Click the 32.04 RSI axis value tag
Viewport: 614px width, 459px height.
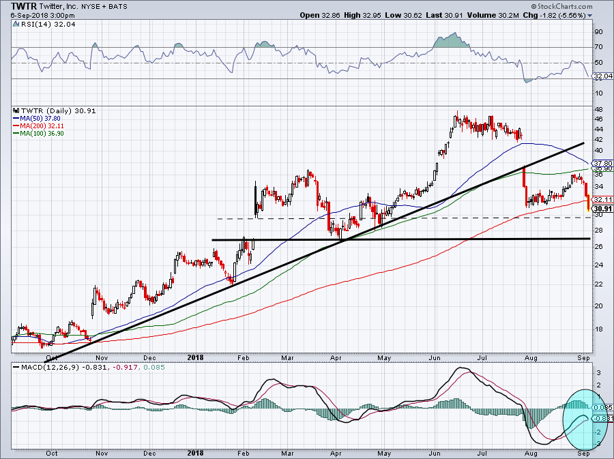603,76
